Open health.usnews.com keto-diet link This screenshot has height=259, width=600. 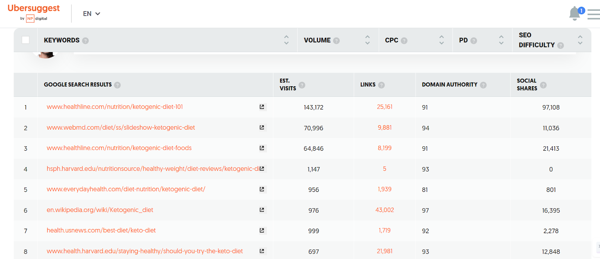coord(101,231)
